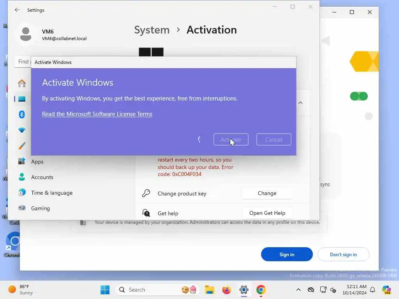This screenshot has height=299, width=399.
Task: Open Network & internet wifi icon
Action: coord(22,130)
